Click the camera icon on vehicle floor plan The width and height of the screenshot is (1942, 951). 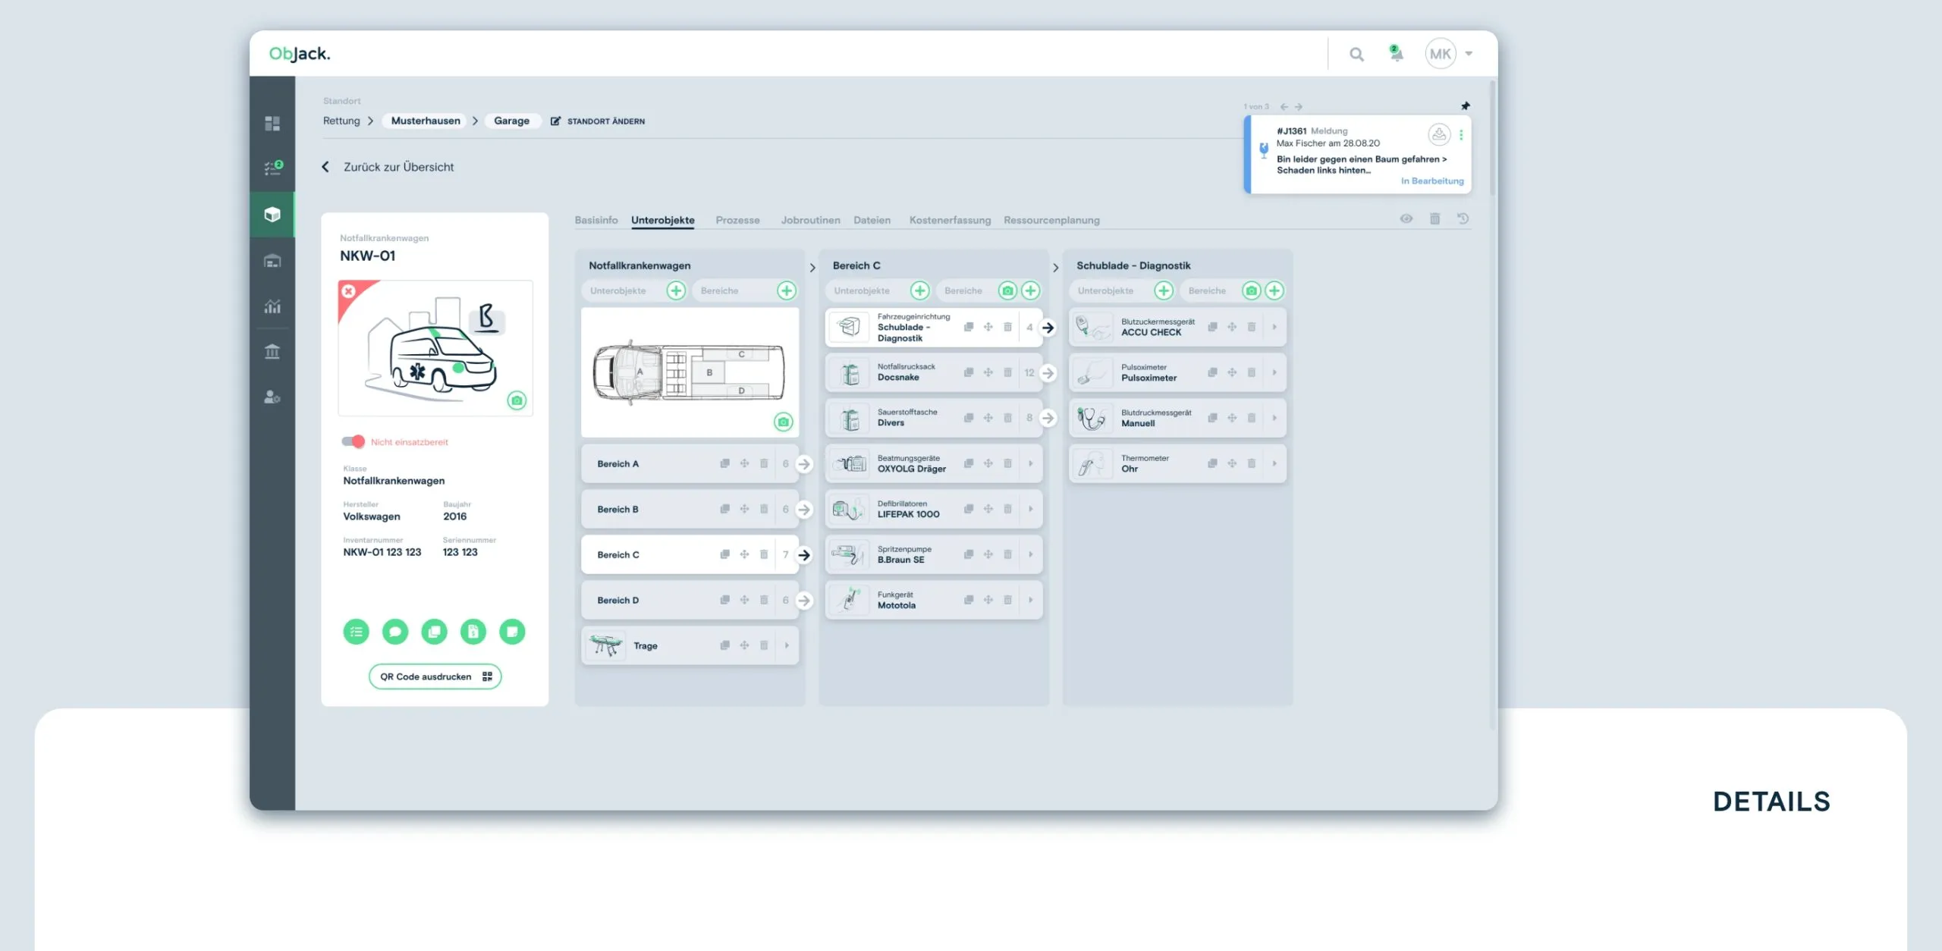(783, 422)
